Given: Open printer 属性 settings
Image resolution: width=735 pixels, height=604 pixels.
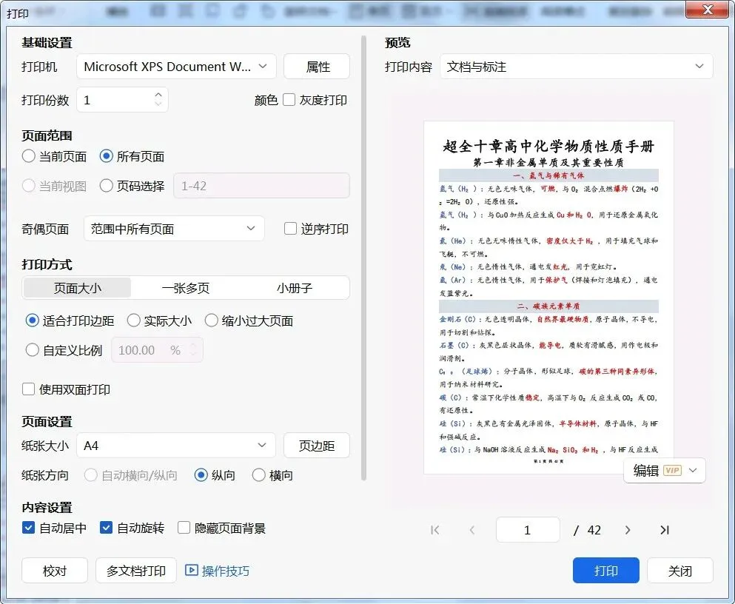Looking at the screenshot, I should tap(317, 67).
